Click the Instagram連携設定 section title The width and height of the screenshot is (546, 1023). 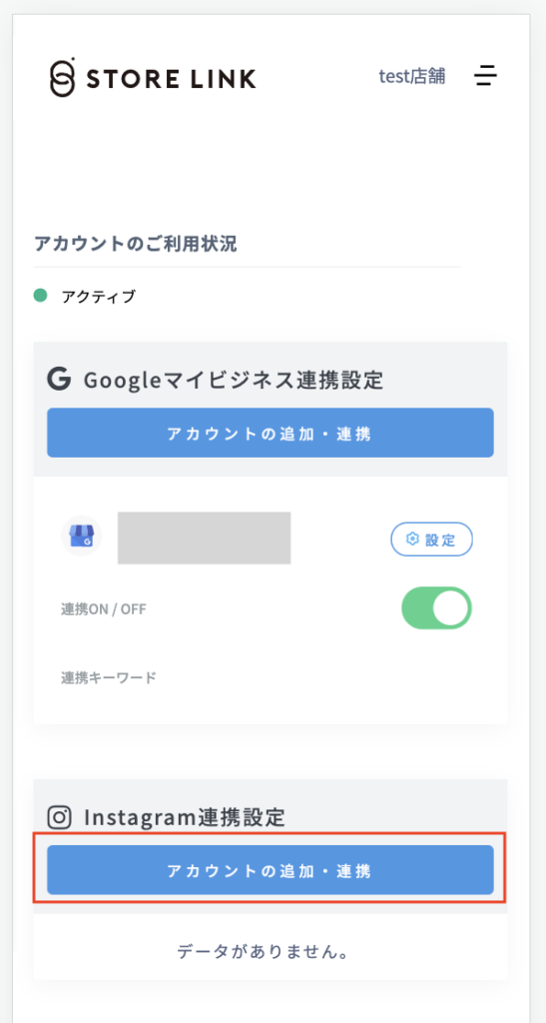(x=185, y=817)
